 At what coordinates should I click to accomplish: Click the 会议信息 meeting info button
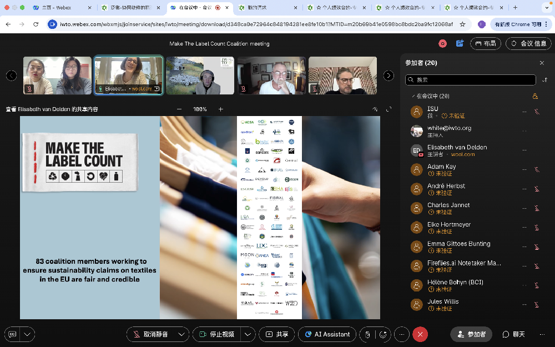(x=528, y=43)
